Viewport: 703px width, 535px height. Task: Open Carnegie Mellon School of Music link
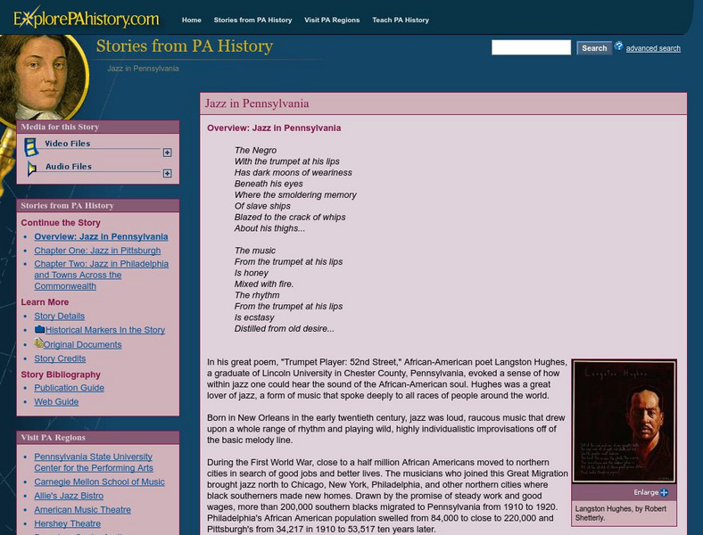(100, 481)
